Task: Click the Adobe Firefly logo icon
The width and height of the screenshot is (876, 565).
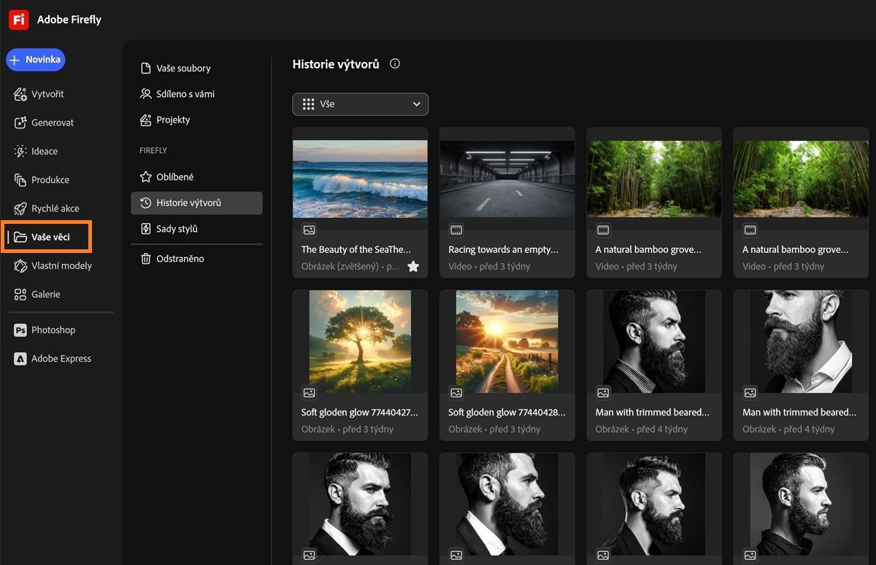Action: click(19, 20)
